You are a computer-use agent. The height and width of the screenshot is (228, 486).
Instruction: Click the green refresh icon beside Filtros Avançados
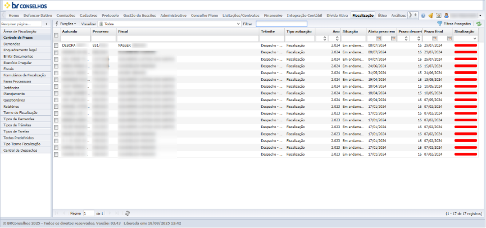(479, 24)
